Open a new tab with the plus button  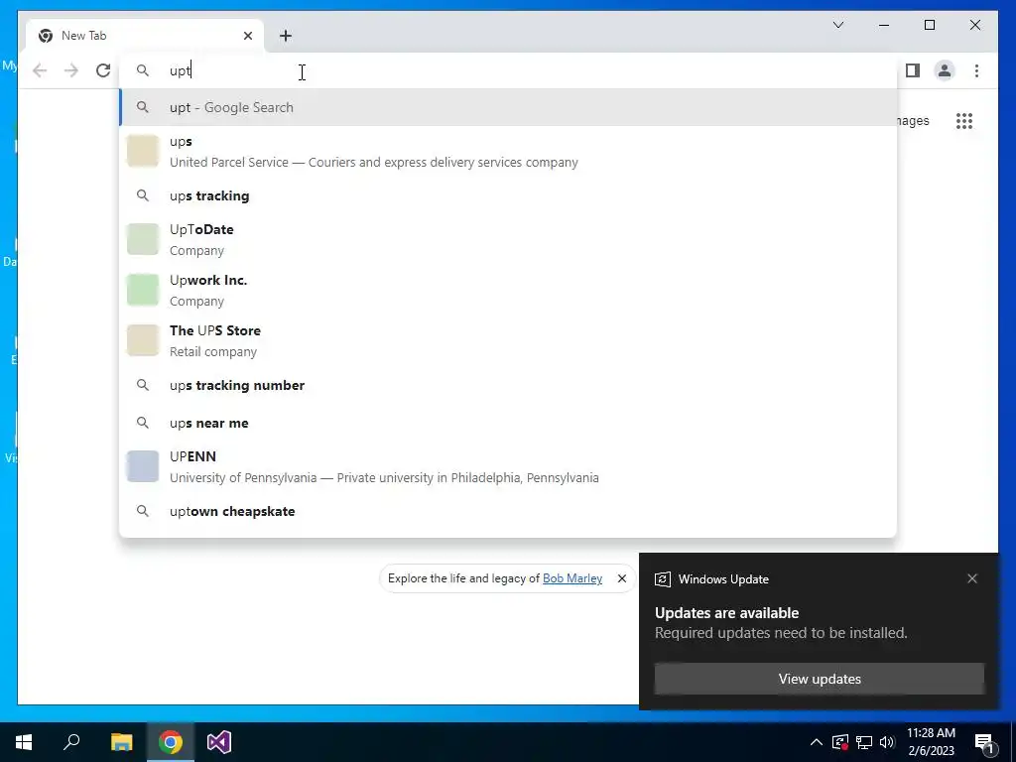point(286,36)
